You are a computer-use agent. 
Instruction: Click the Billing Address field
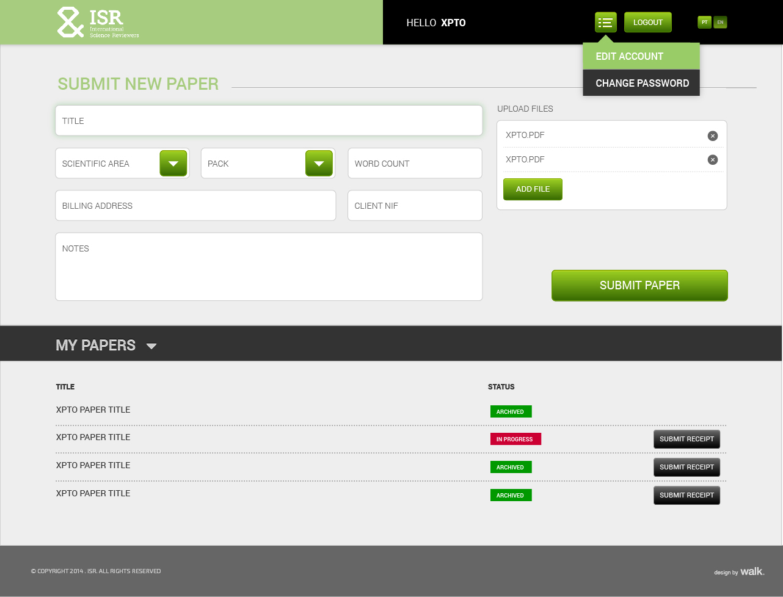tap(195, 206)
